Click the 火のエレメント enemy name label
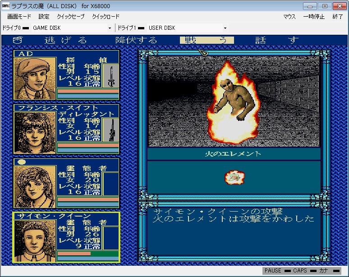Viewport: 349px width, 277px height. [233, 154]
